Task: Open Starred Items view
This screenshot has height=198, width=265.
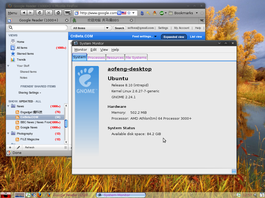Action: [25, 54]
